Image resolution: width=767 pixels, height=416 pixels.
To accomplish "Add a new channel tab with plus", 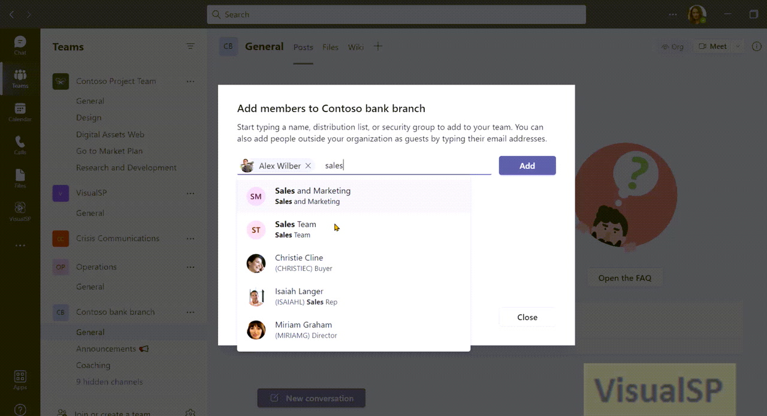I will click(378, 46).
